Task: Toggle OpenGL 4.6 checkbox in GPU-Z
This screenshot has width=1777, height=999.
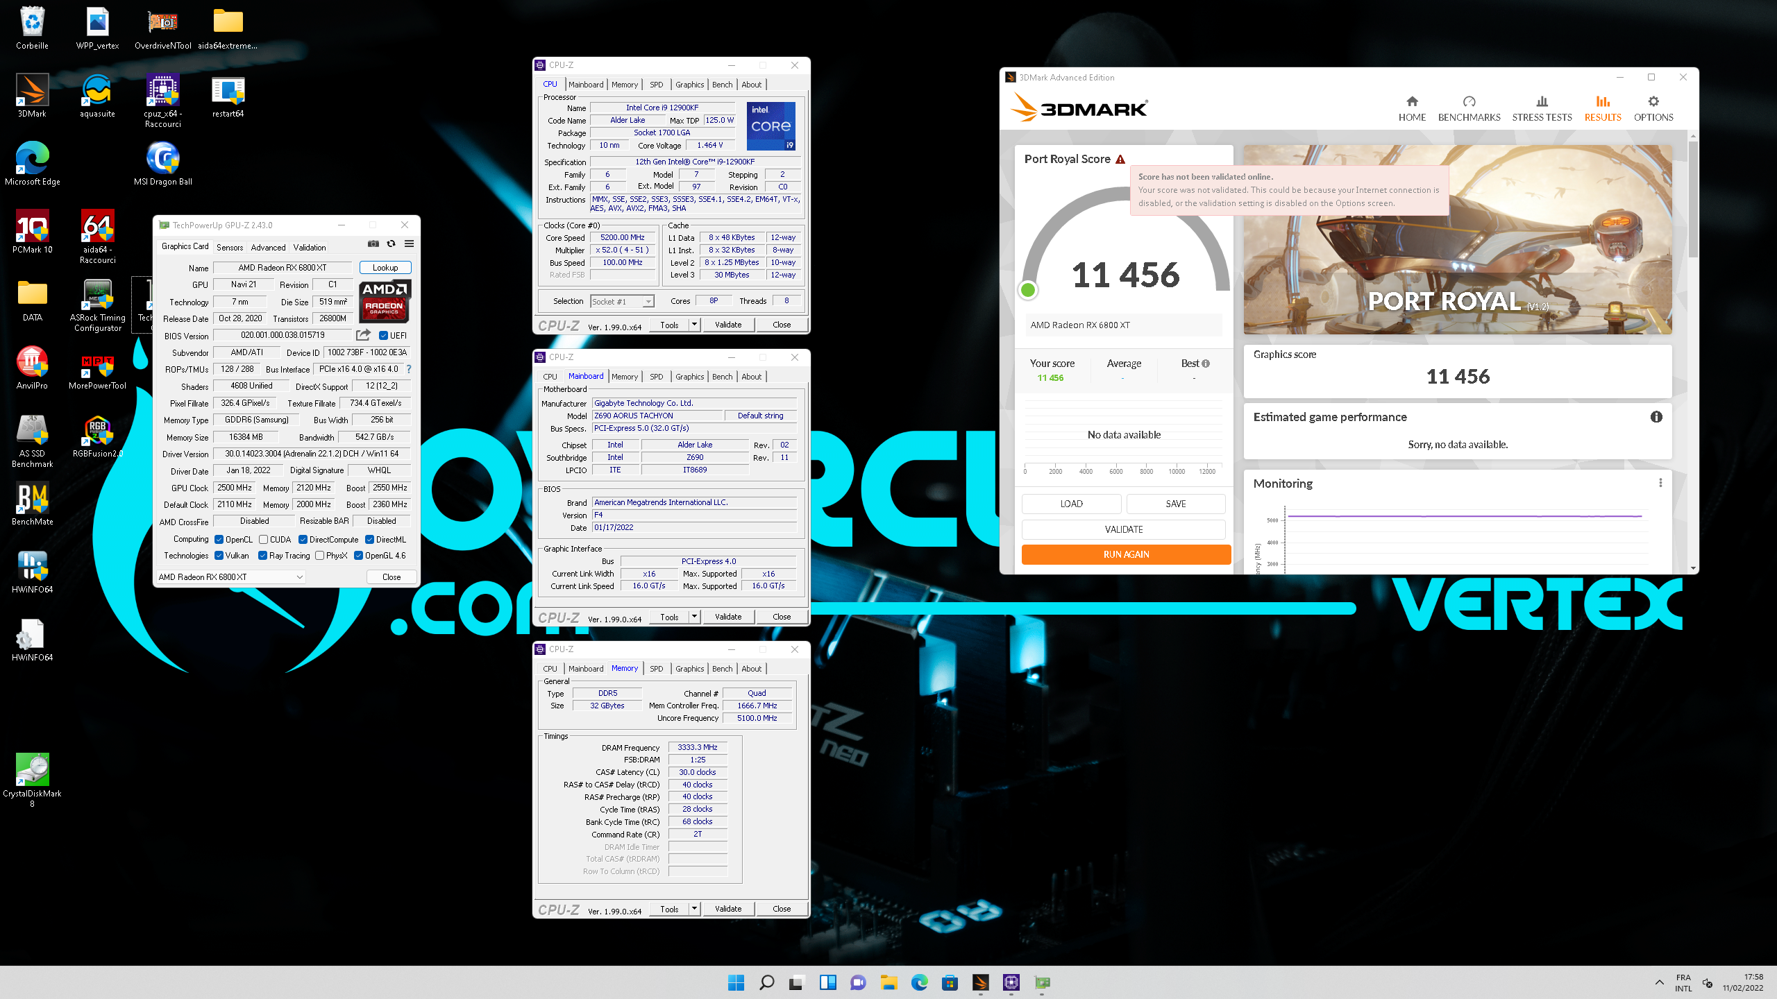Action: [358, 556]
